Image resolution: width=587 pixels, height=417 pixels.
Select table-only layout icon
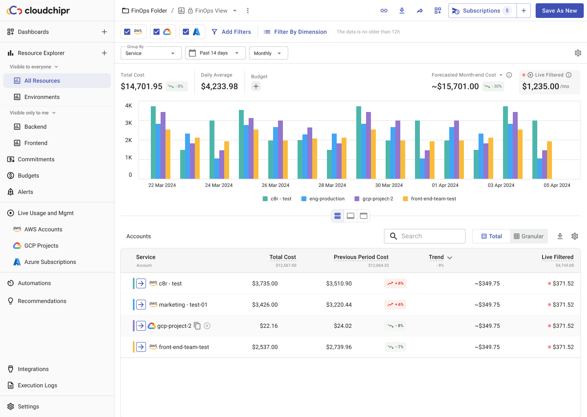pyautogui.click(x=364, y=216)
